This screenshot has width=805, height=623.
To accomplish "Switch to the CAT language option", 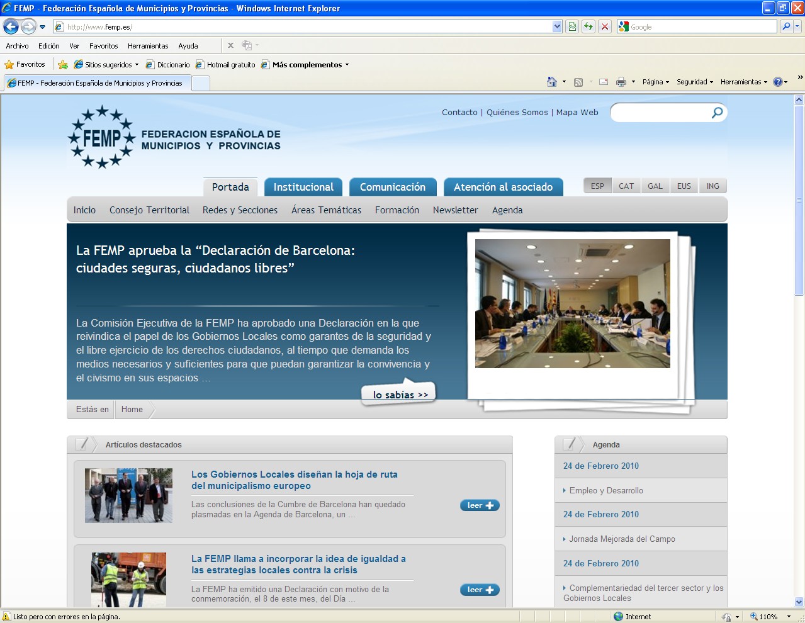I will click(x=626, y=186).
